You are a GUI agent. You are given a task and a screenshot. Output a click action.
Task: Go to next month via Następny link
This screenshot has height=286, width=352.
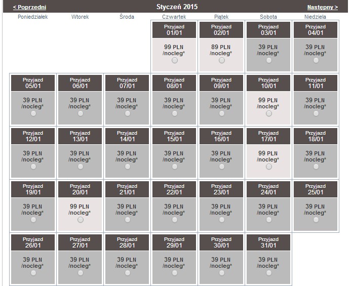coord(322,7)
